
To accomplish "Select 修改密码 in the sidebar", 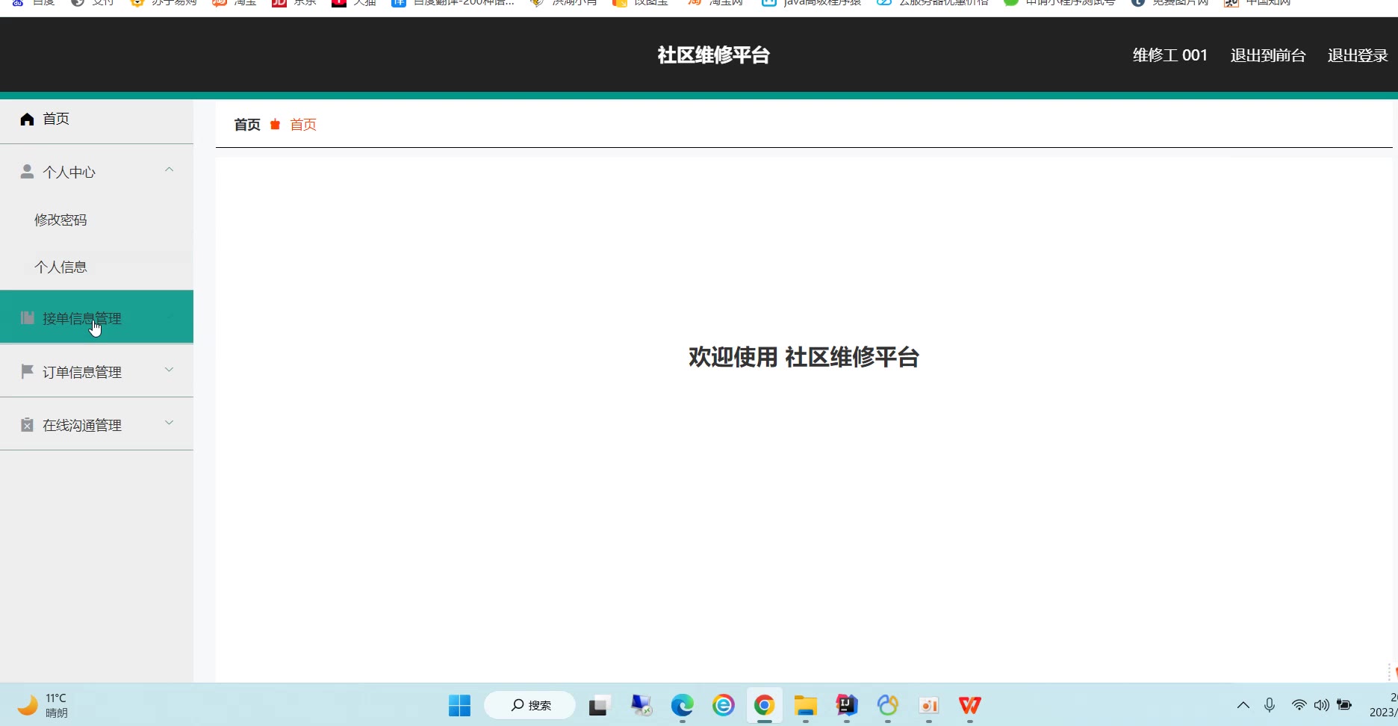I will coord(60,220).
